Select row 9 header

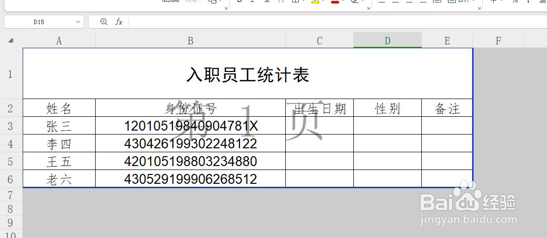point(10,223)
